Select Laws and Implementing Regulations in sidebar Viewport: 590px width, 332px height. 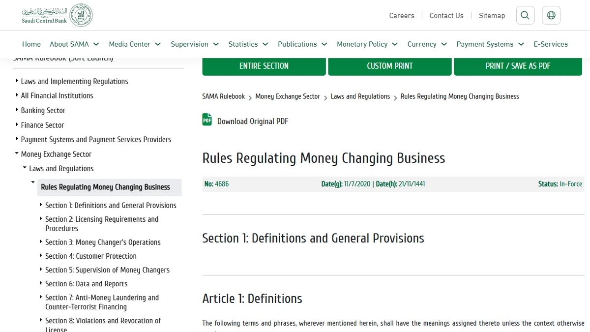click(74, 82)
